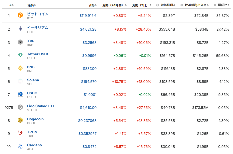Screen dimensions: 233x154
Task: Click the Solana logo icon
Action: click(x=20, y=81)
